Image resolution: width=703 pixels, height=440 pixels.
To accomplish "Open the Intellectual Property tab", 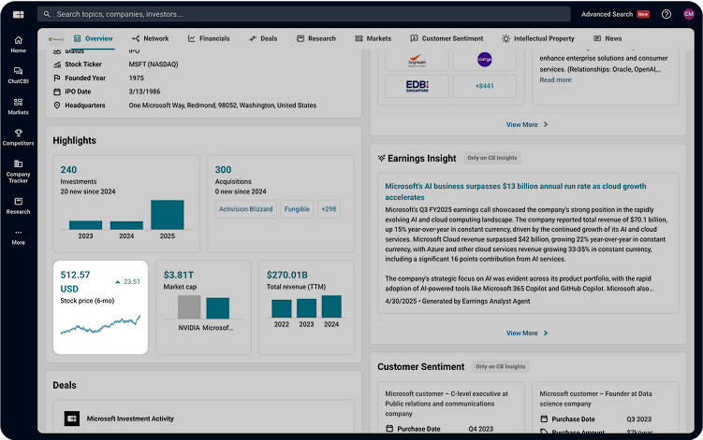I will click(x=537, y=38).
